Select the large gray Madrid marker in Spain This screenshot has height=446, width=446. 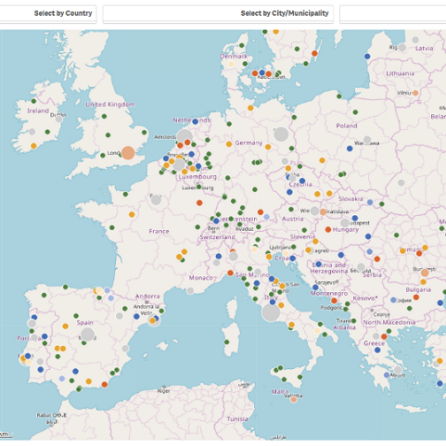tap(88, 334)
